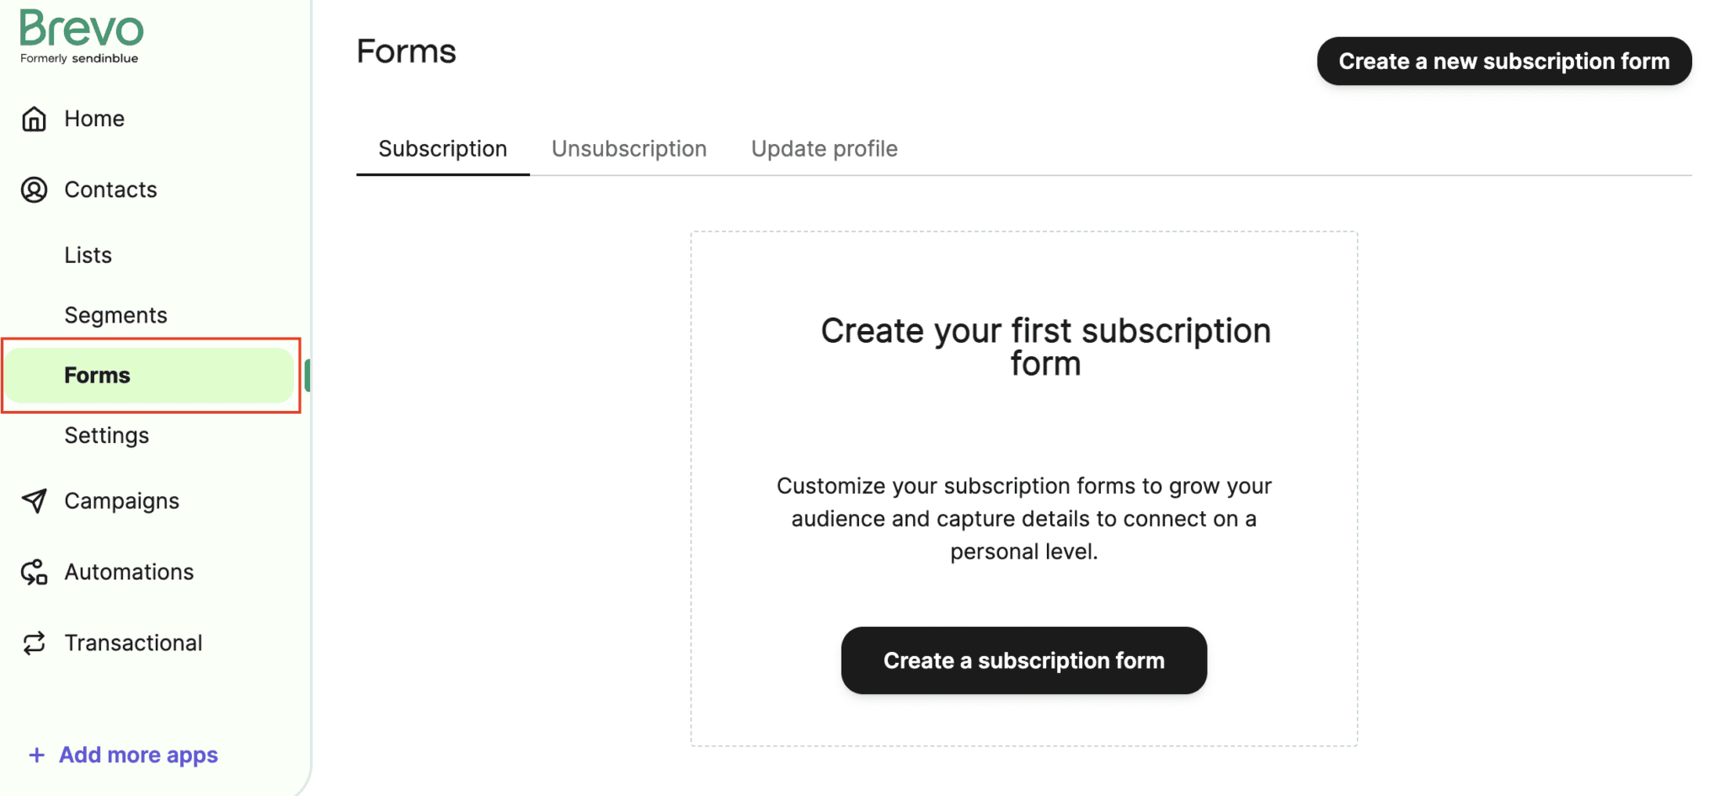
Task: Open the Transactional section
Action: [133, 644]
